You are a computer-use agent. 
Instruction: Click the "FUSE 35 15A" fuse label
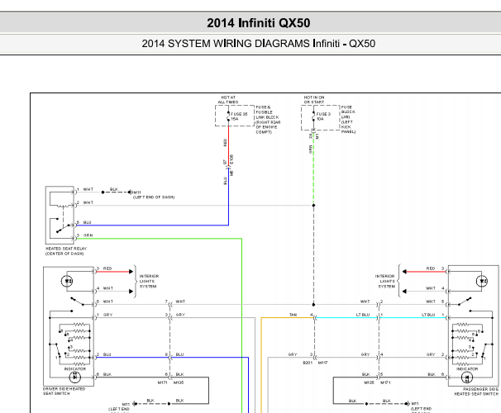(x=239, y=116)
